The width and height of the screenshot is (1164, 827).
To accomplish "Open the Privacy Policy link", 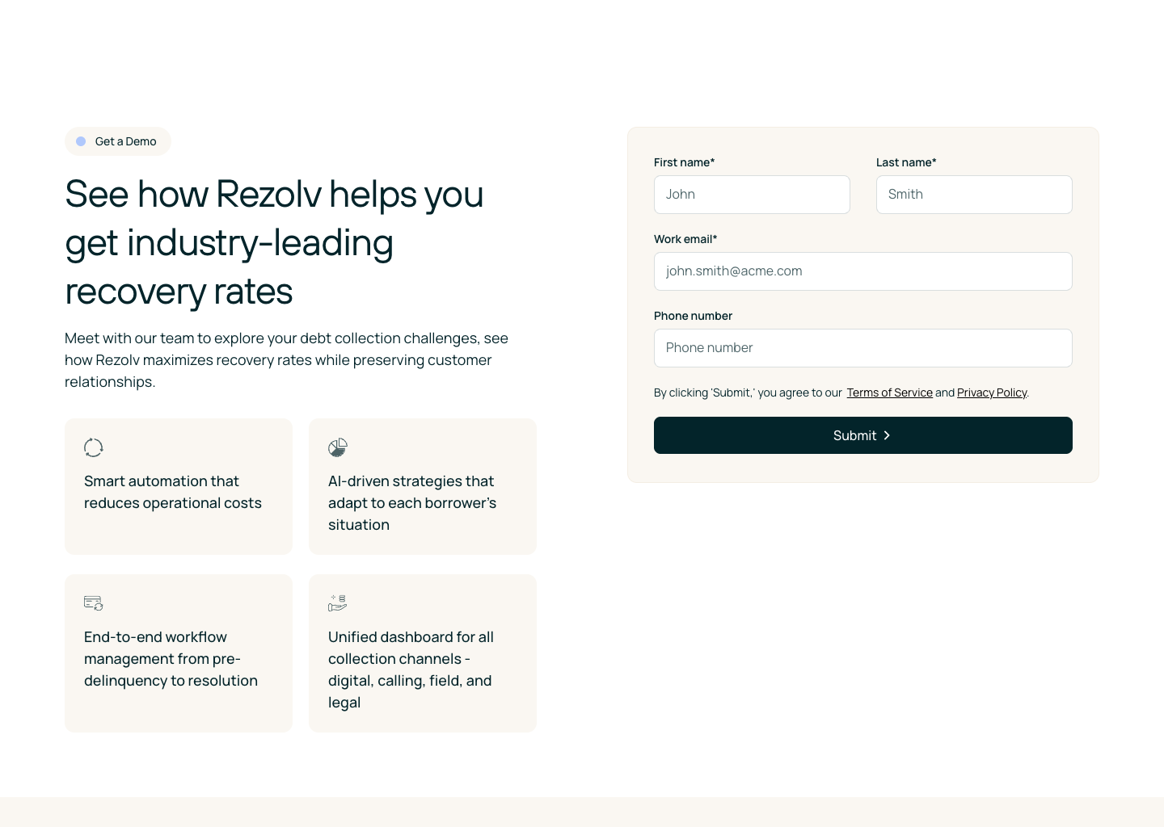I will click(992, 393).
